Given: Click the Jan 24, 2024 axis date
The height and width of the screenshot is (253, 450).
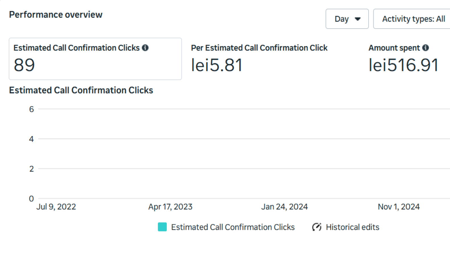Looking at the screenshot, I should pos(284,207).
